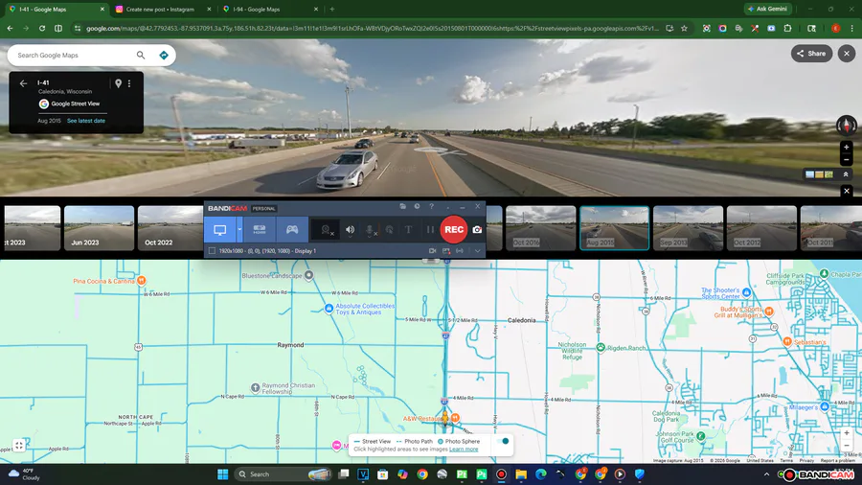
Task: Click Bandicam pause button
Action: coord(430,230)
